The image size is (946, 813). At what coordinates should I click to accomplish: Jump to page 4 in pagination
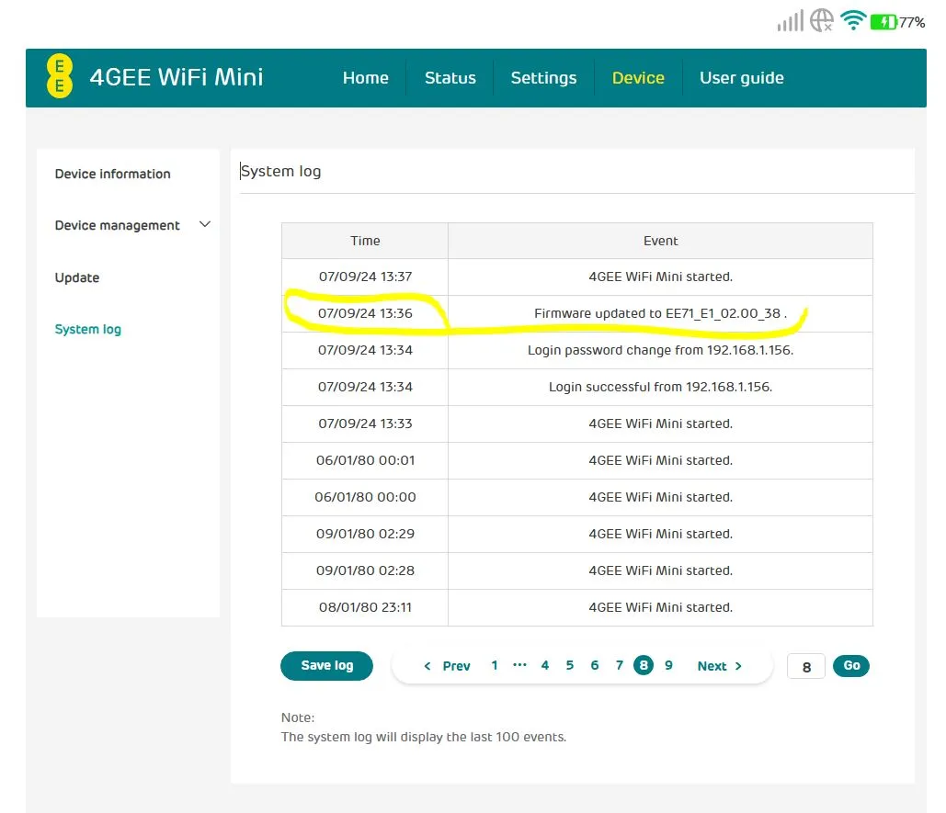click(x=544, y=665)
